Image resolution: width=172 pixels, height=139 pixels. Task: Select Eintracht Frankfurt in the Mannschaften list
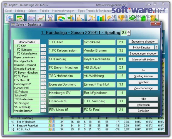pos(27,69)
